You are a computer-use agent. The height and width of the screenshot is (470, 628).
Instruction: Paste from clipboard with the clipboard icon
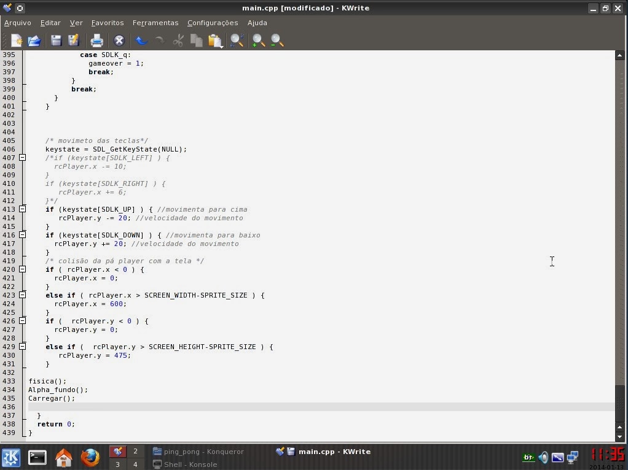tap(214, 40)
